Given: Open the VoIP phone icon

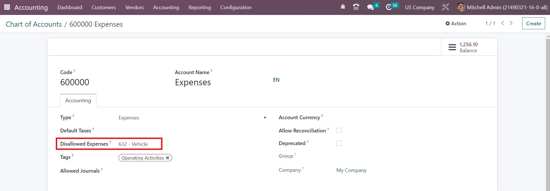Looking at the screenshot, I should [356, 7].
